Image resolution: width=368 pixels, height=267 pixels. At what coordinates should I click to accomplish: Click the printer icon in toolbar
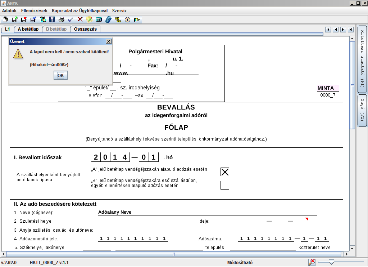pyautogui.click(x=62, y=19)
